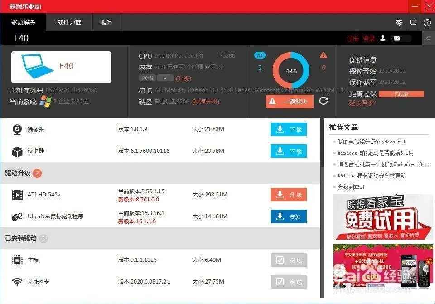Click the rescan refresh icon beside 一键解决
This screenshot has height=304, width=435.
coord(324,101)
